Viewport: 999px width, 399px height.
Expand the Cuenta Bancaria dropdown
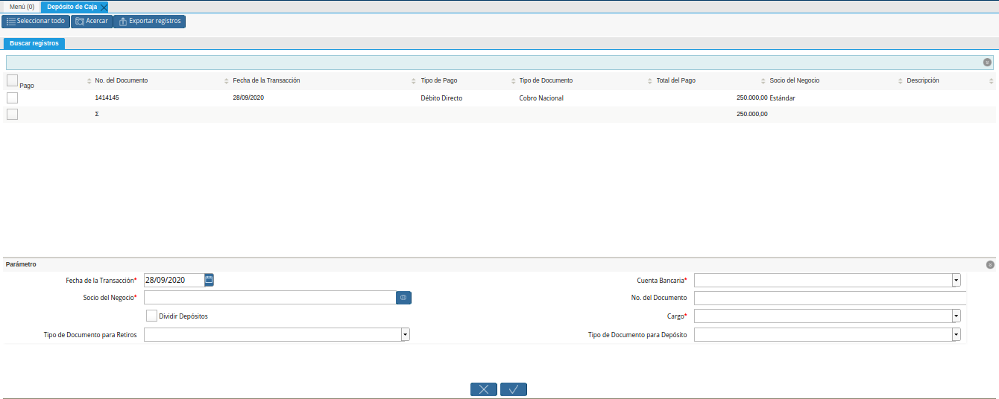pos(956,280)
